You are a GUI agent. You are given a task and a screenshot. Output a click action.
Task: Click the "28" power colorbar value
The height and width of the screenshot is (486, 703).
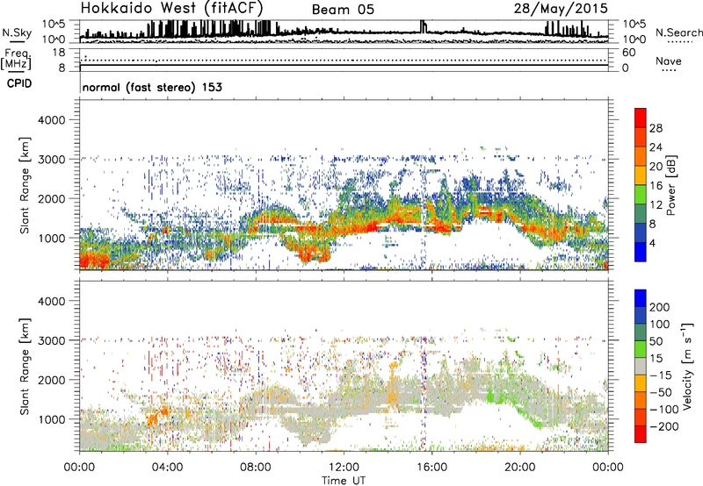pyautogui.click(x=656, y=128)
